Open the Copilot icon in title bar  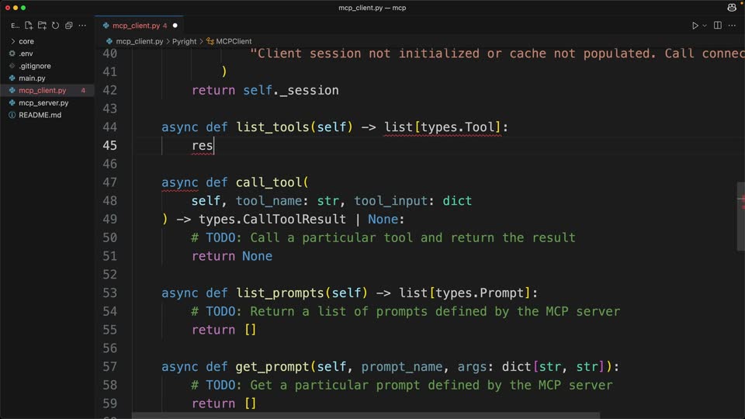[x=732, y=8]
